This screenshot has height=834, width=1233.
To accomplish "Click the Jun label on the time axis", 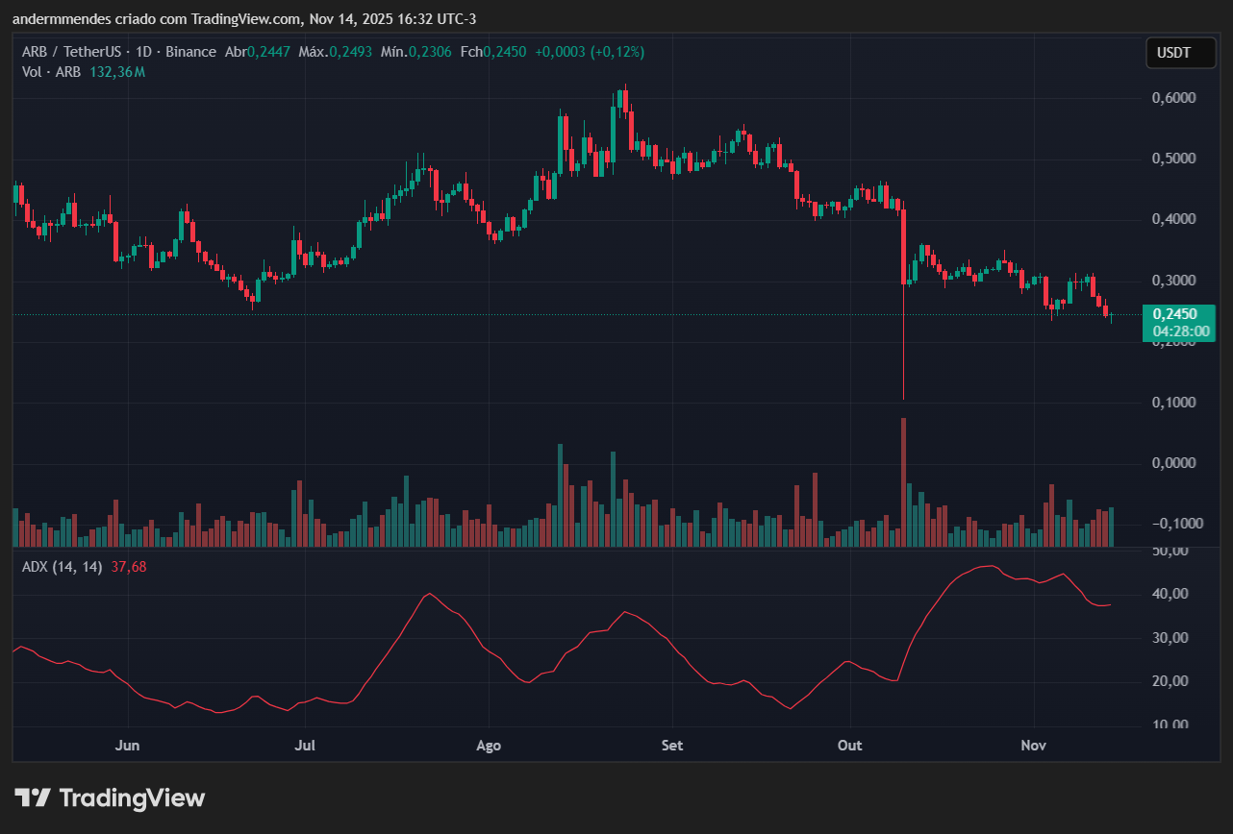I will tap(127, 745).
